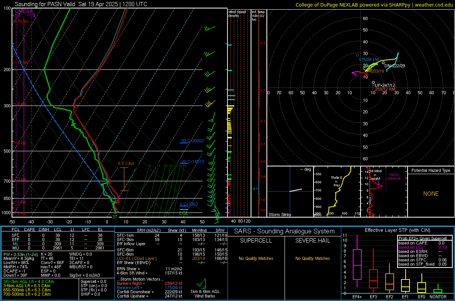The image size is (455, 301).
Task: Click the Effective Layer STP (with CIN) title
Action: point(398,230)
